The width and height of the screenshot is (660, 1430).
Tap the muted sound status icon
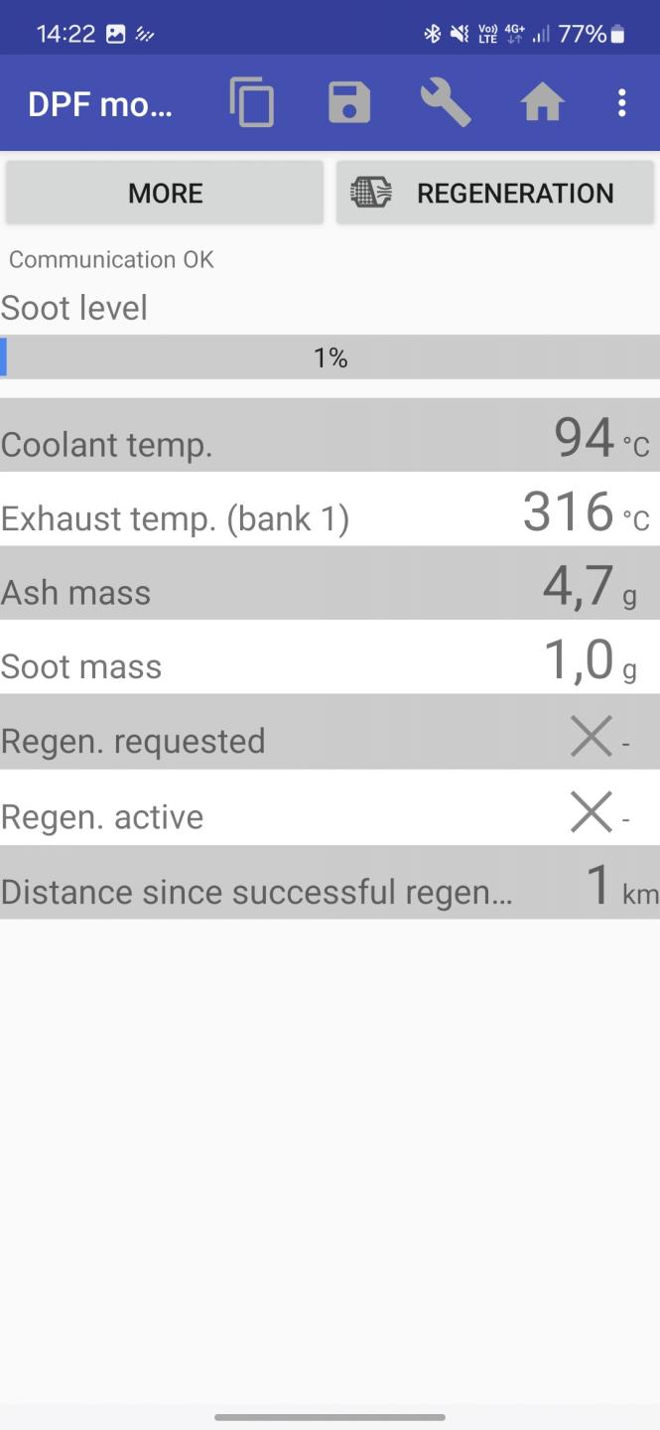click(x=459, y=34)
